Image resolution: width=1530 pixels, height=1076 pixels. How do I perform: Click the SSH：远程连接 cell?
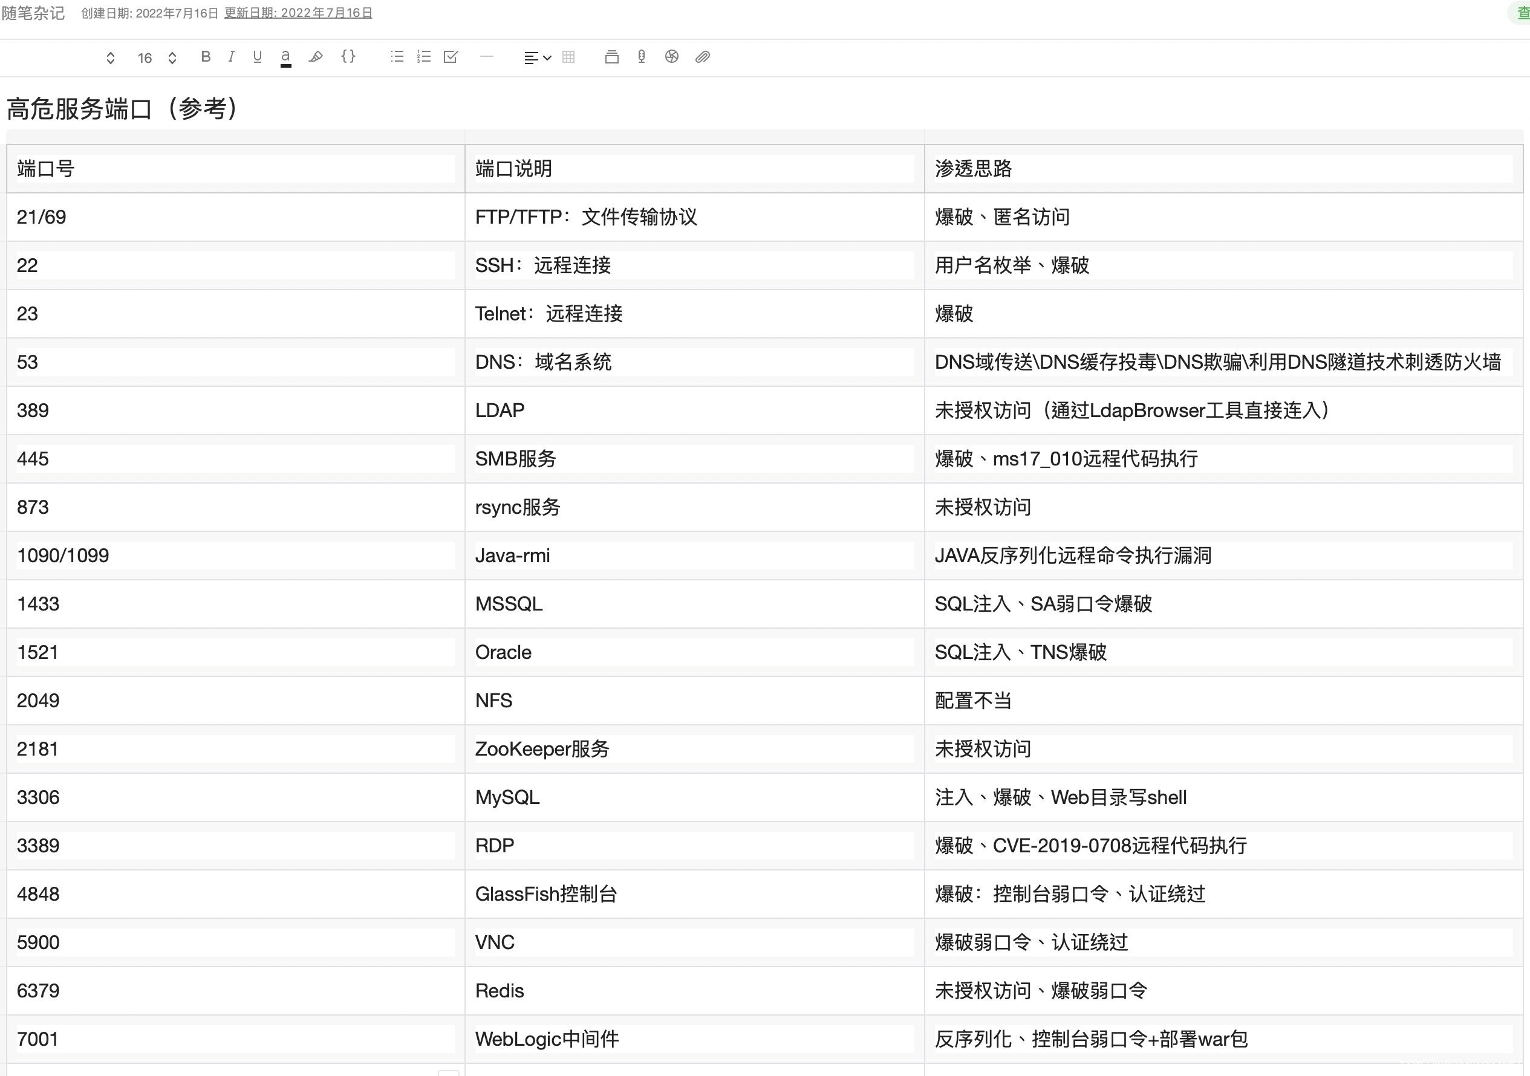click(694, 265)
